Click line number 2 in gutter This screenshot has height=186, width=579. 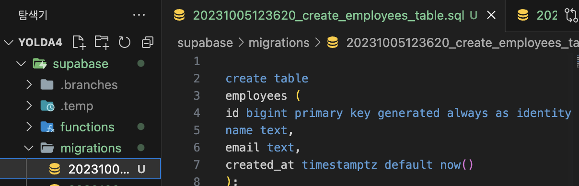[x=197, y=78]
